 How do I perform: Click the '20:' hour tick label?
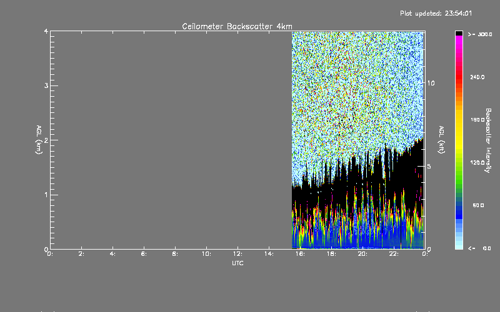362,254
